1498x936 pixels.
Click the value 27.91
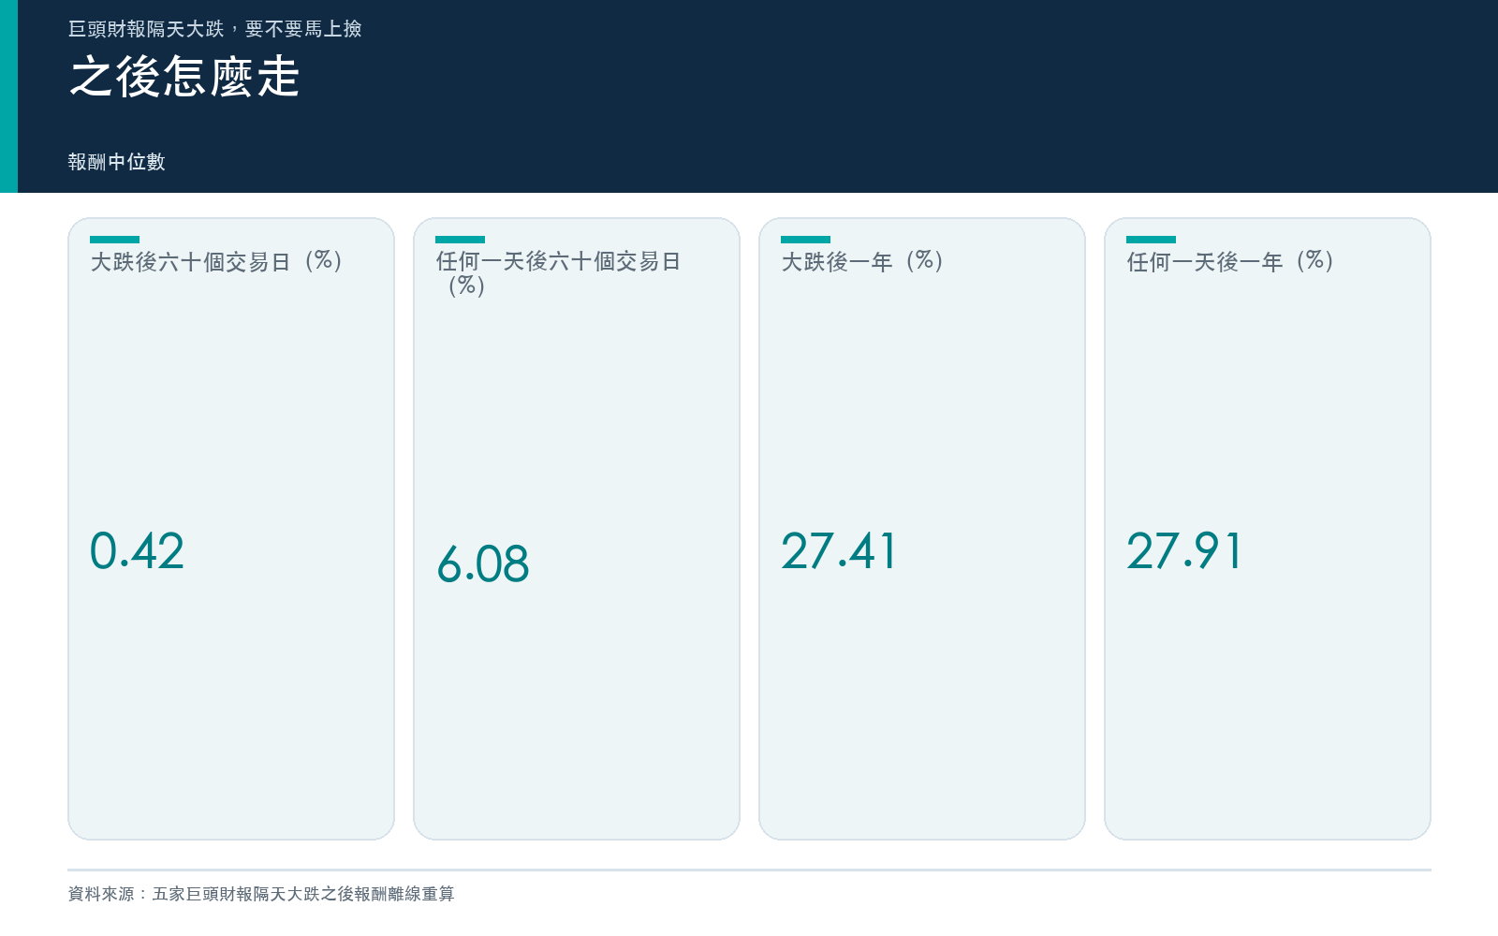(1184, 550)
